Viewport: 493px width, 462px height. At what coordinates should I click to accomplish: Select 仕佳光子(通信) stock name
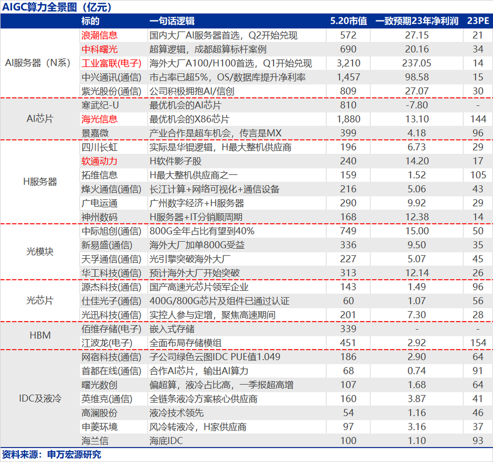(111, 301)
